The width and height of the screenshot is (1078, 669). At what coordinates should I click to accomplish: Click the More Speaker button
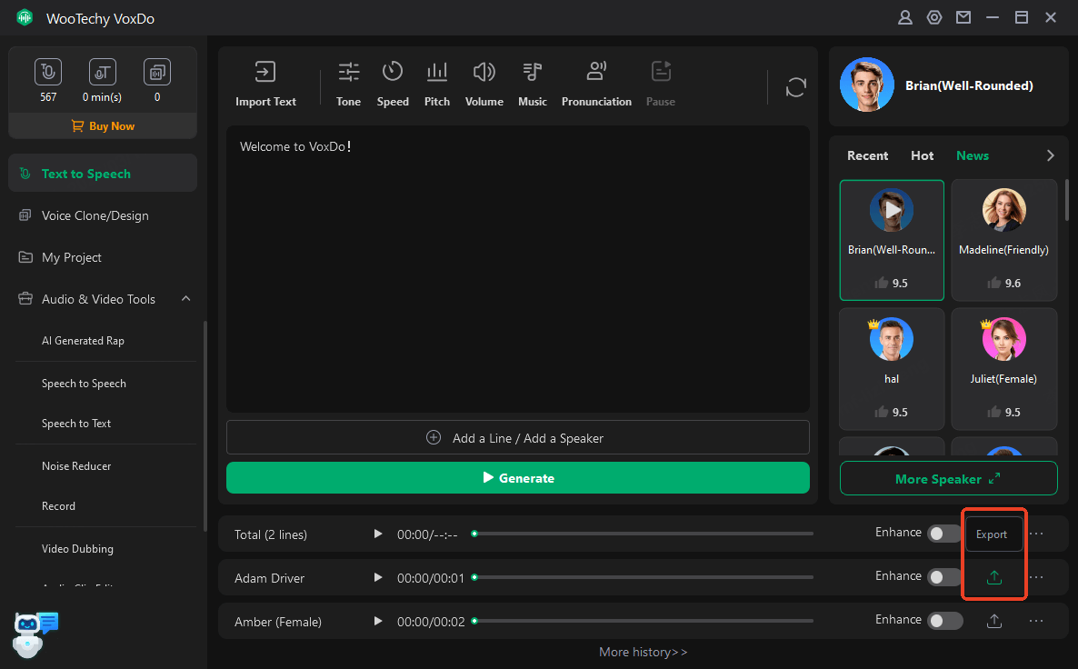[x=948, y=479]
